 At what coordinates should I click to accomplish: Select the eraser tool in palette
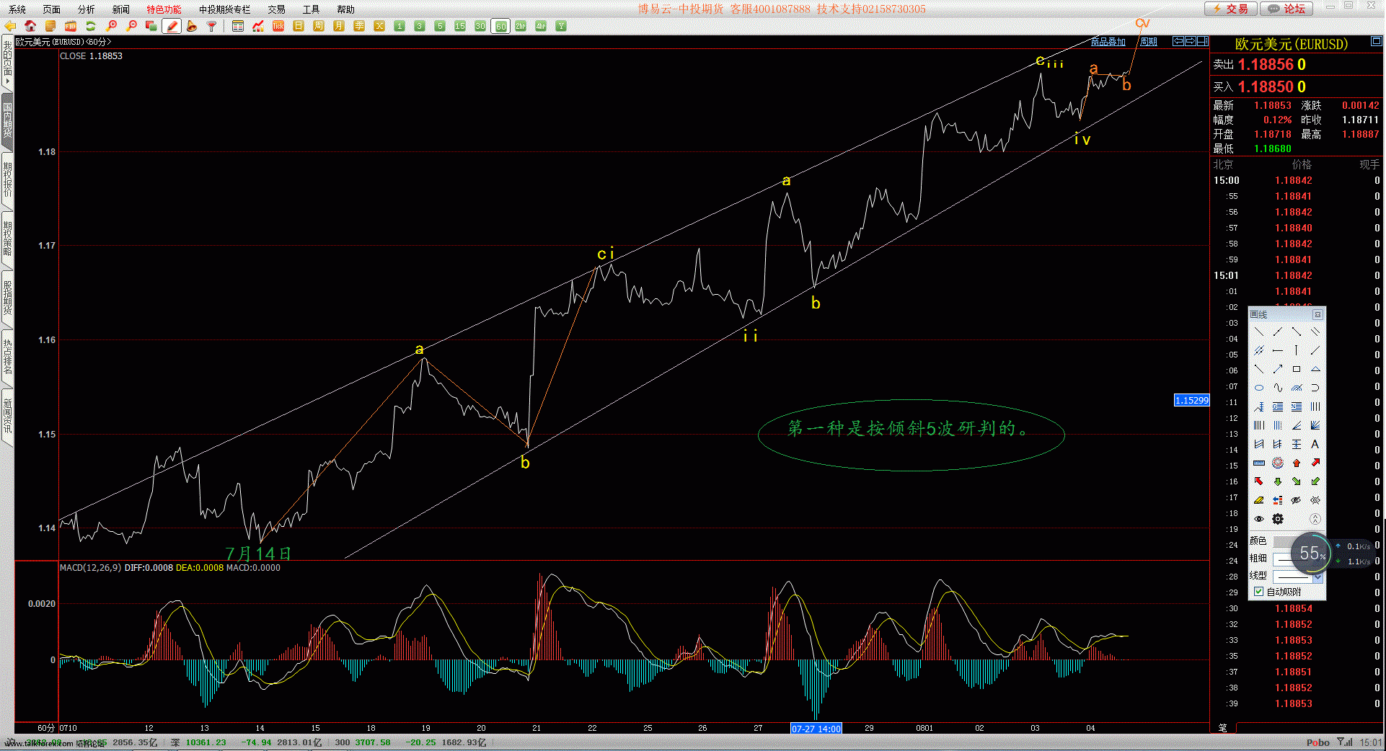[x=1259, y=500]
